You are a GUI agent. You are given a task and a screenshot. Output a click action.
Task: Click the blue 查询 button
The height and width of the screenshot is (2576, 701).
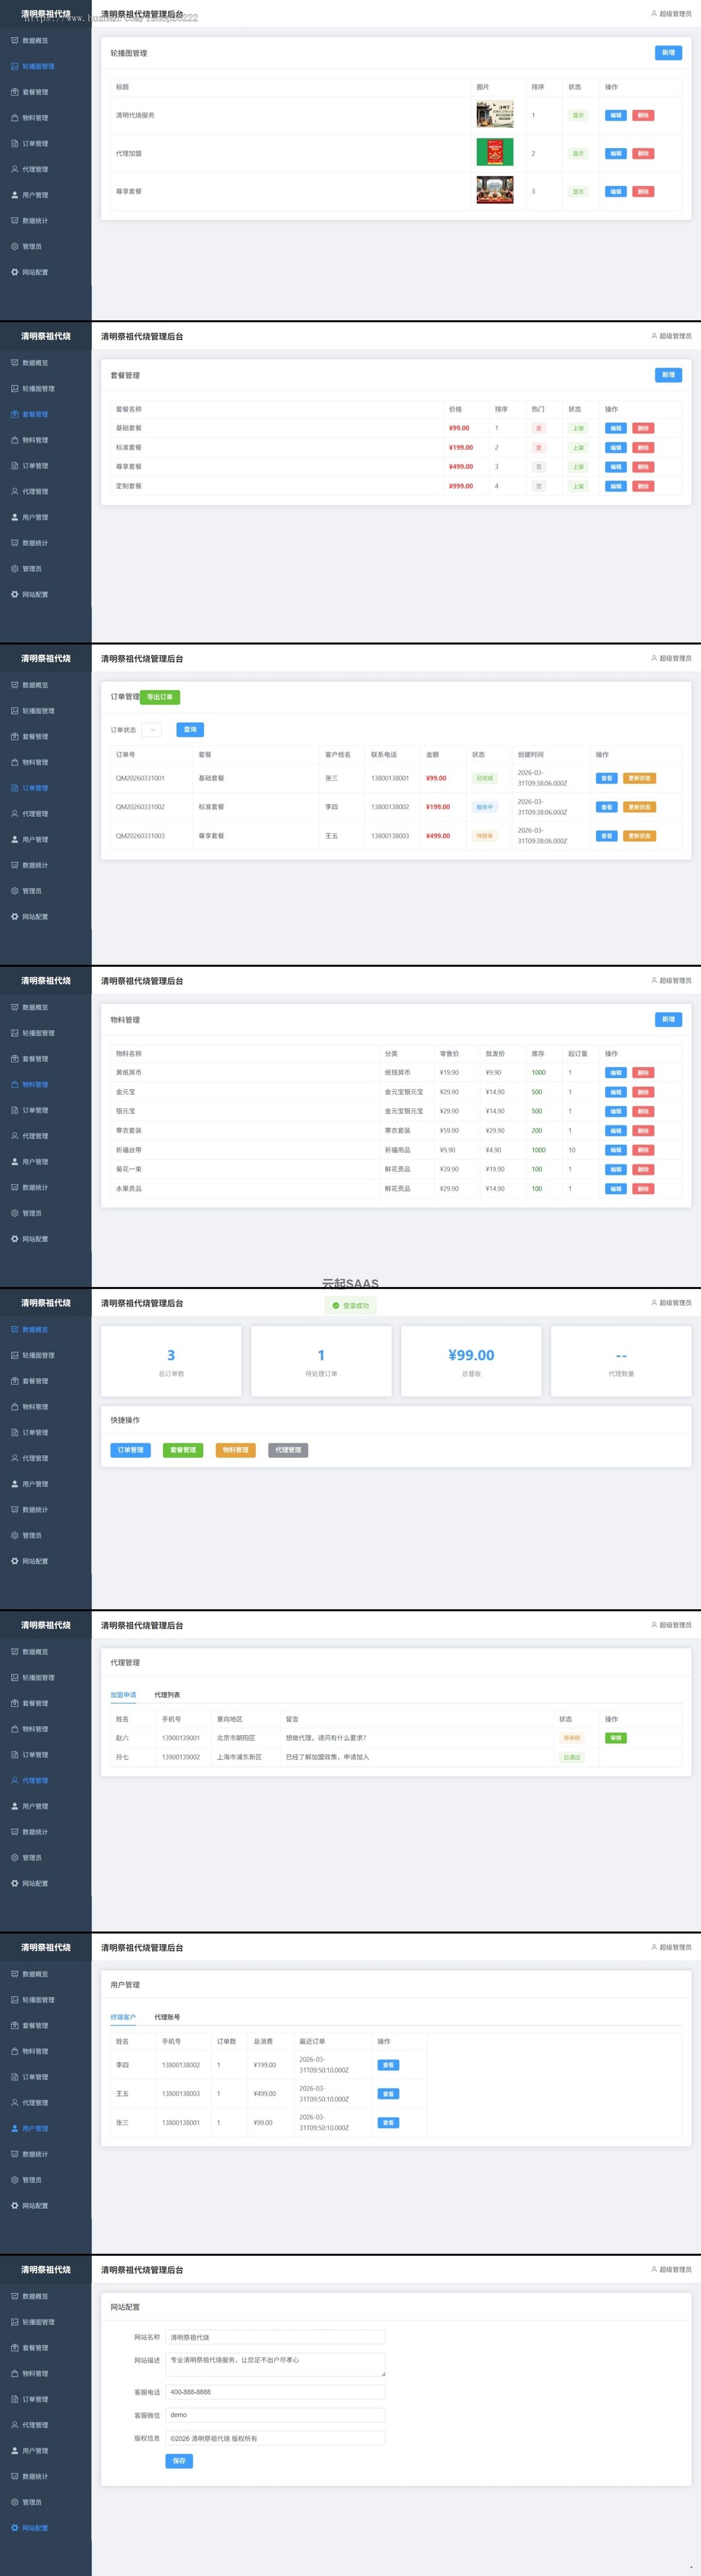[190, 730]
